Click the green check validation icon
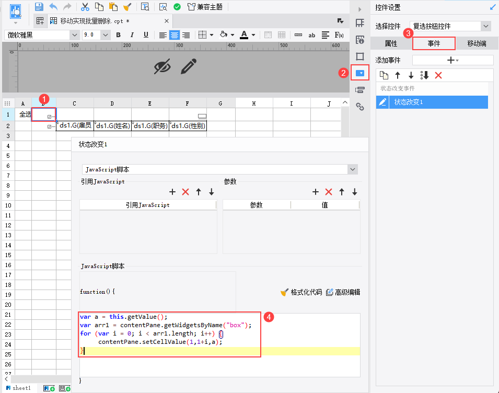 177,7
